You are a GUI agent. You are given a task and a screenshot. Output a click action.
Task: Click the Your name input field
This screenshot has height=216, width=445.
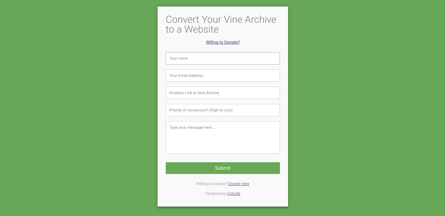pos(222,58)
